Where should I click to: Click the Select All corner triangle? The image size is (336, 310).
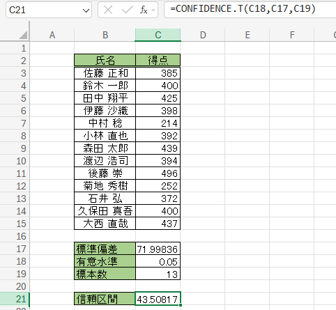[24, 35]
